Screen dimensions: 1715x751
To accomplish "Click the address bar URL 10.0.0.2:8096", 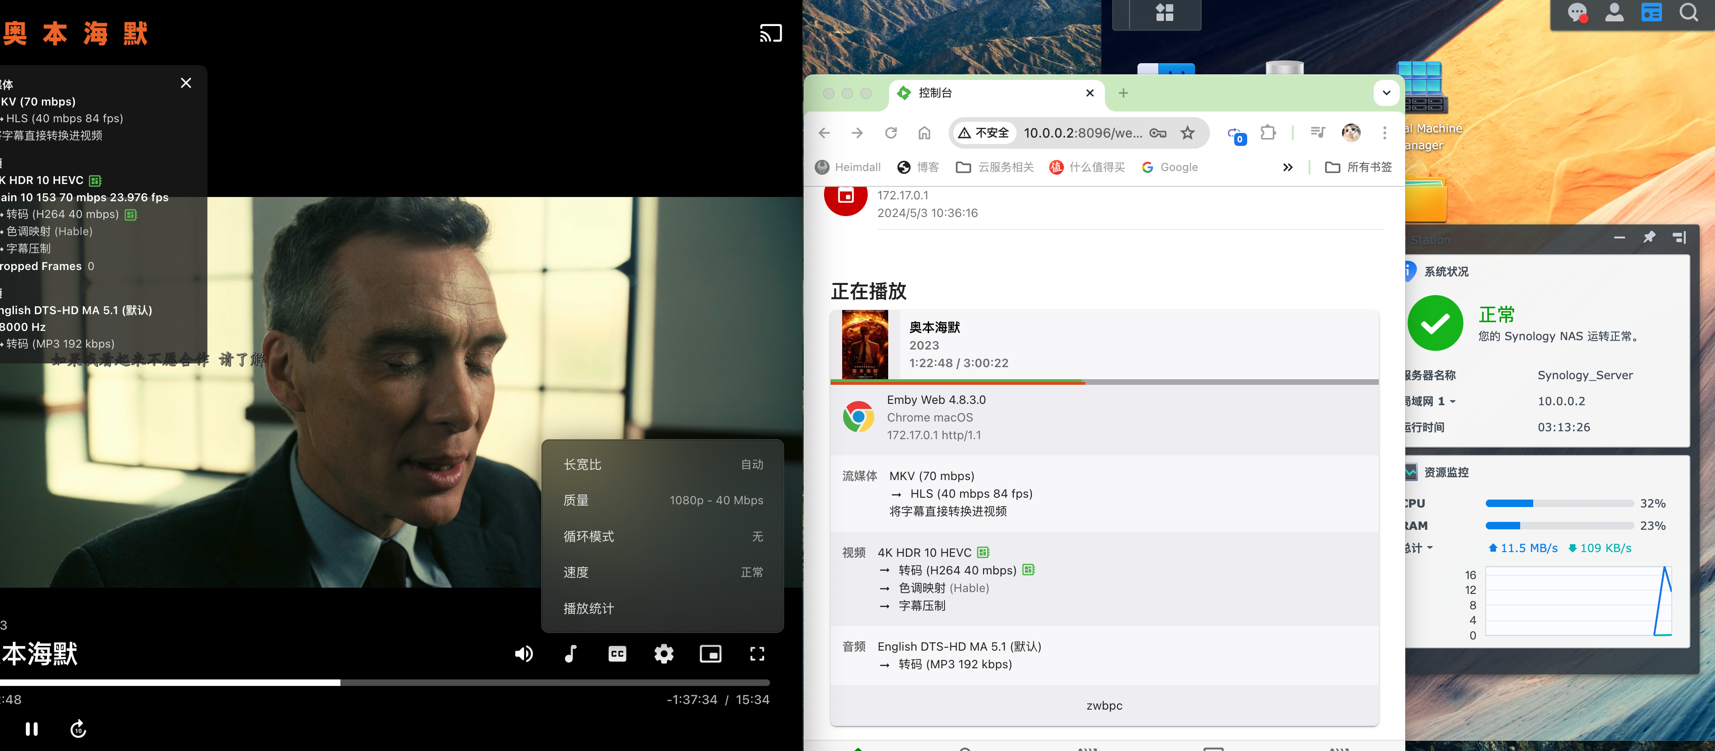I will (1083, 133).
